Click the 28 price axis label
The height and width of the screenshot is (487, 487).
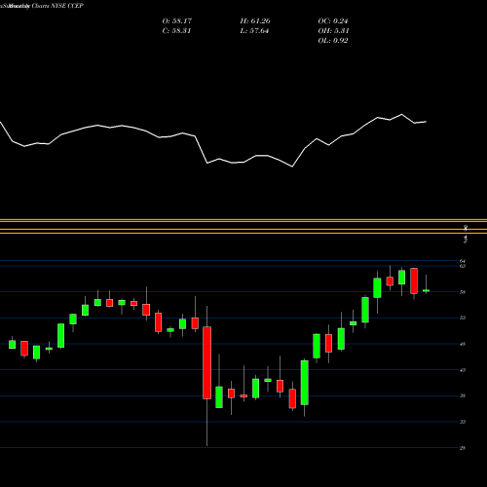[463, 448]
